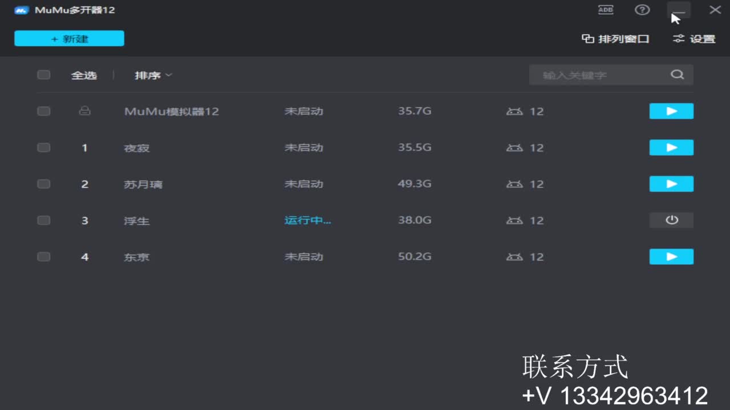The image size is (730, 410).
Task: Click the Android icon in the MuMu模拟器12 row
Action: 514,112
